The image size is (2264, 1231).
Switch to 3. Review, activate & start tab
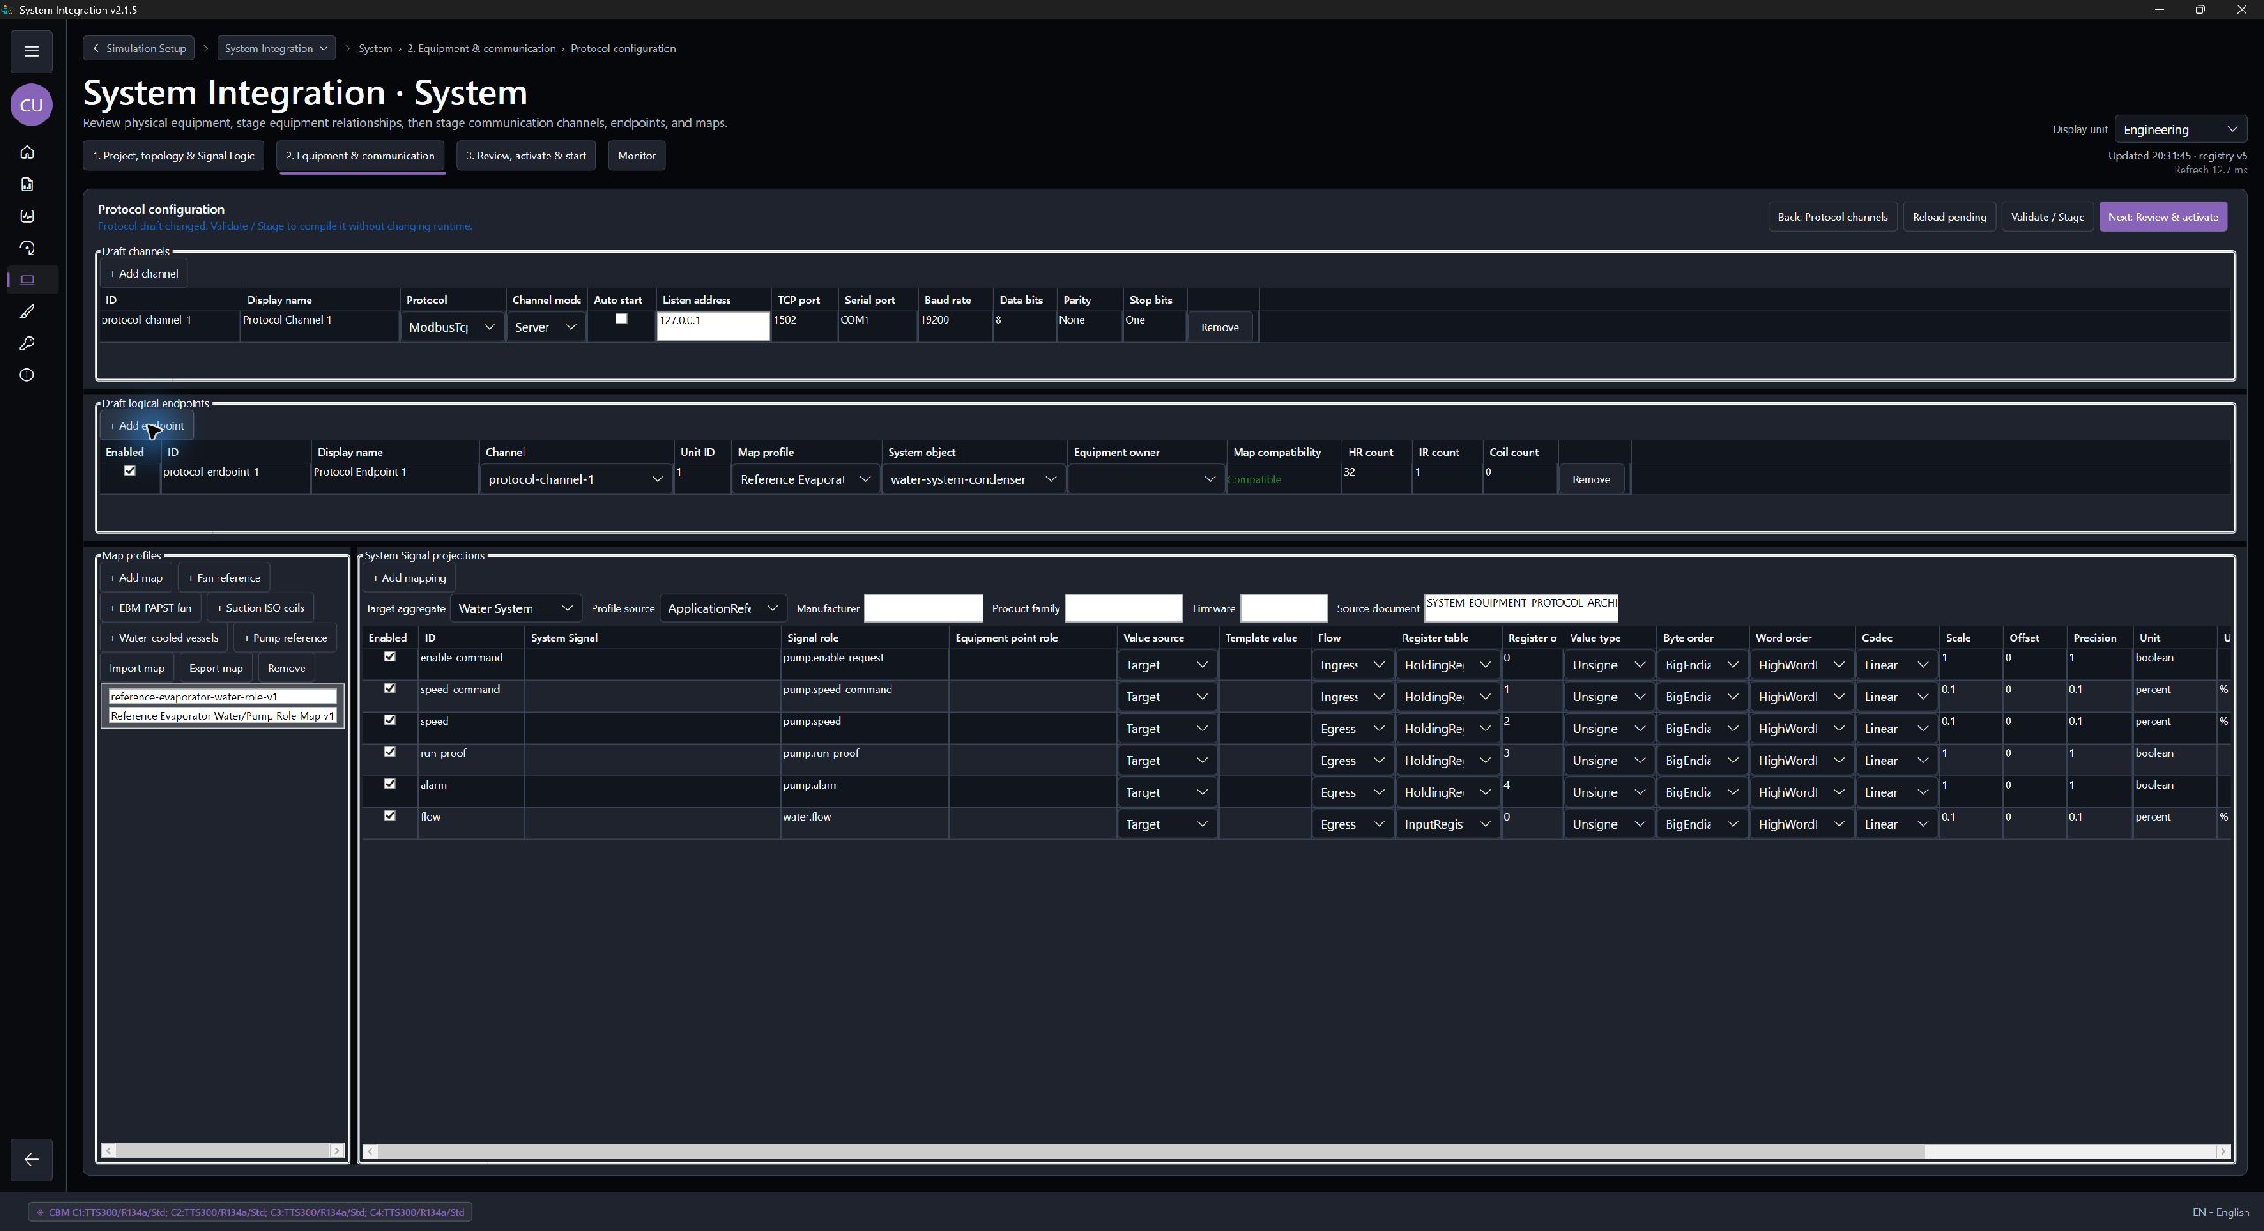[526, 156]
